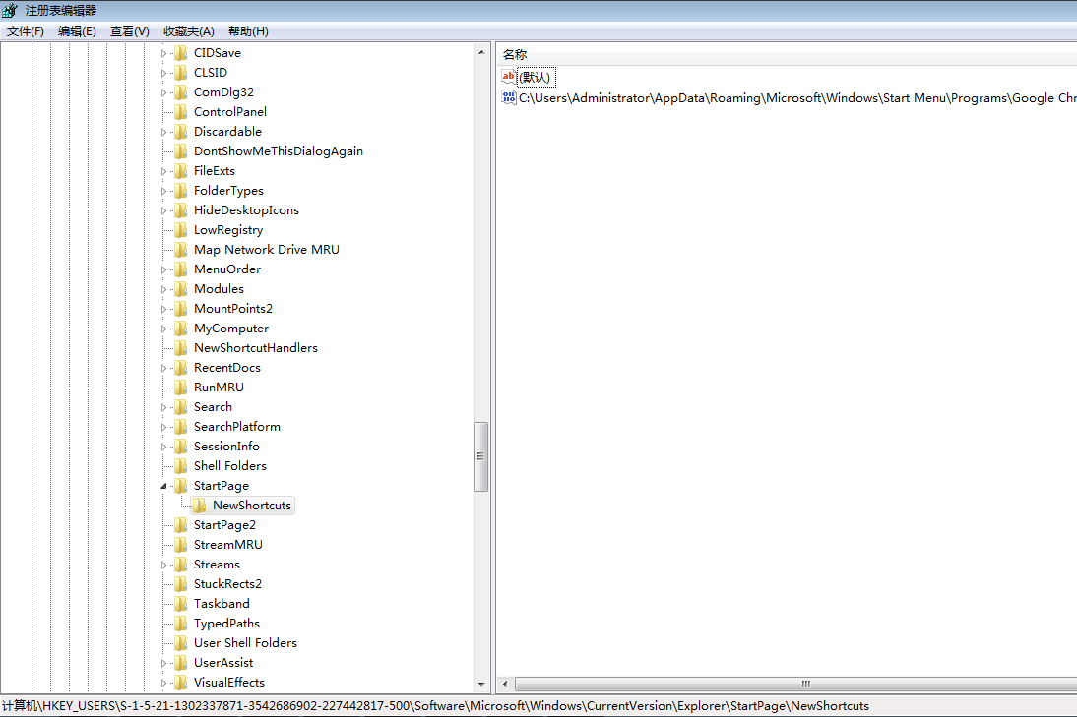Click the FileExts folder icon

[x=180, y=171]
